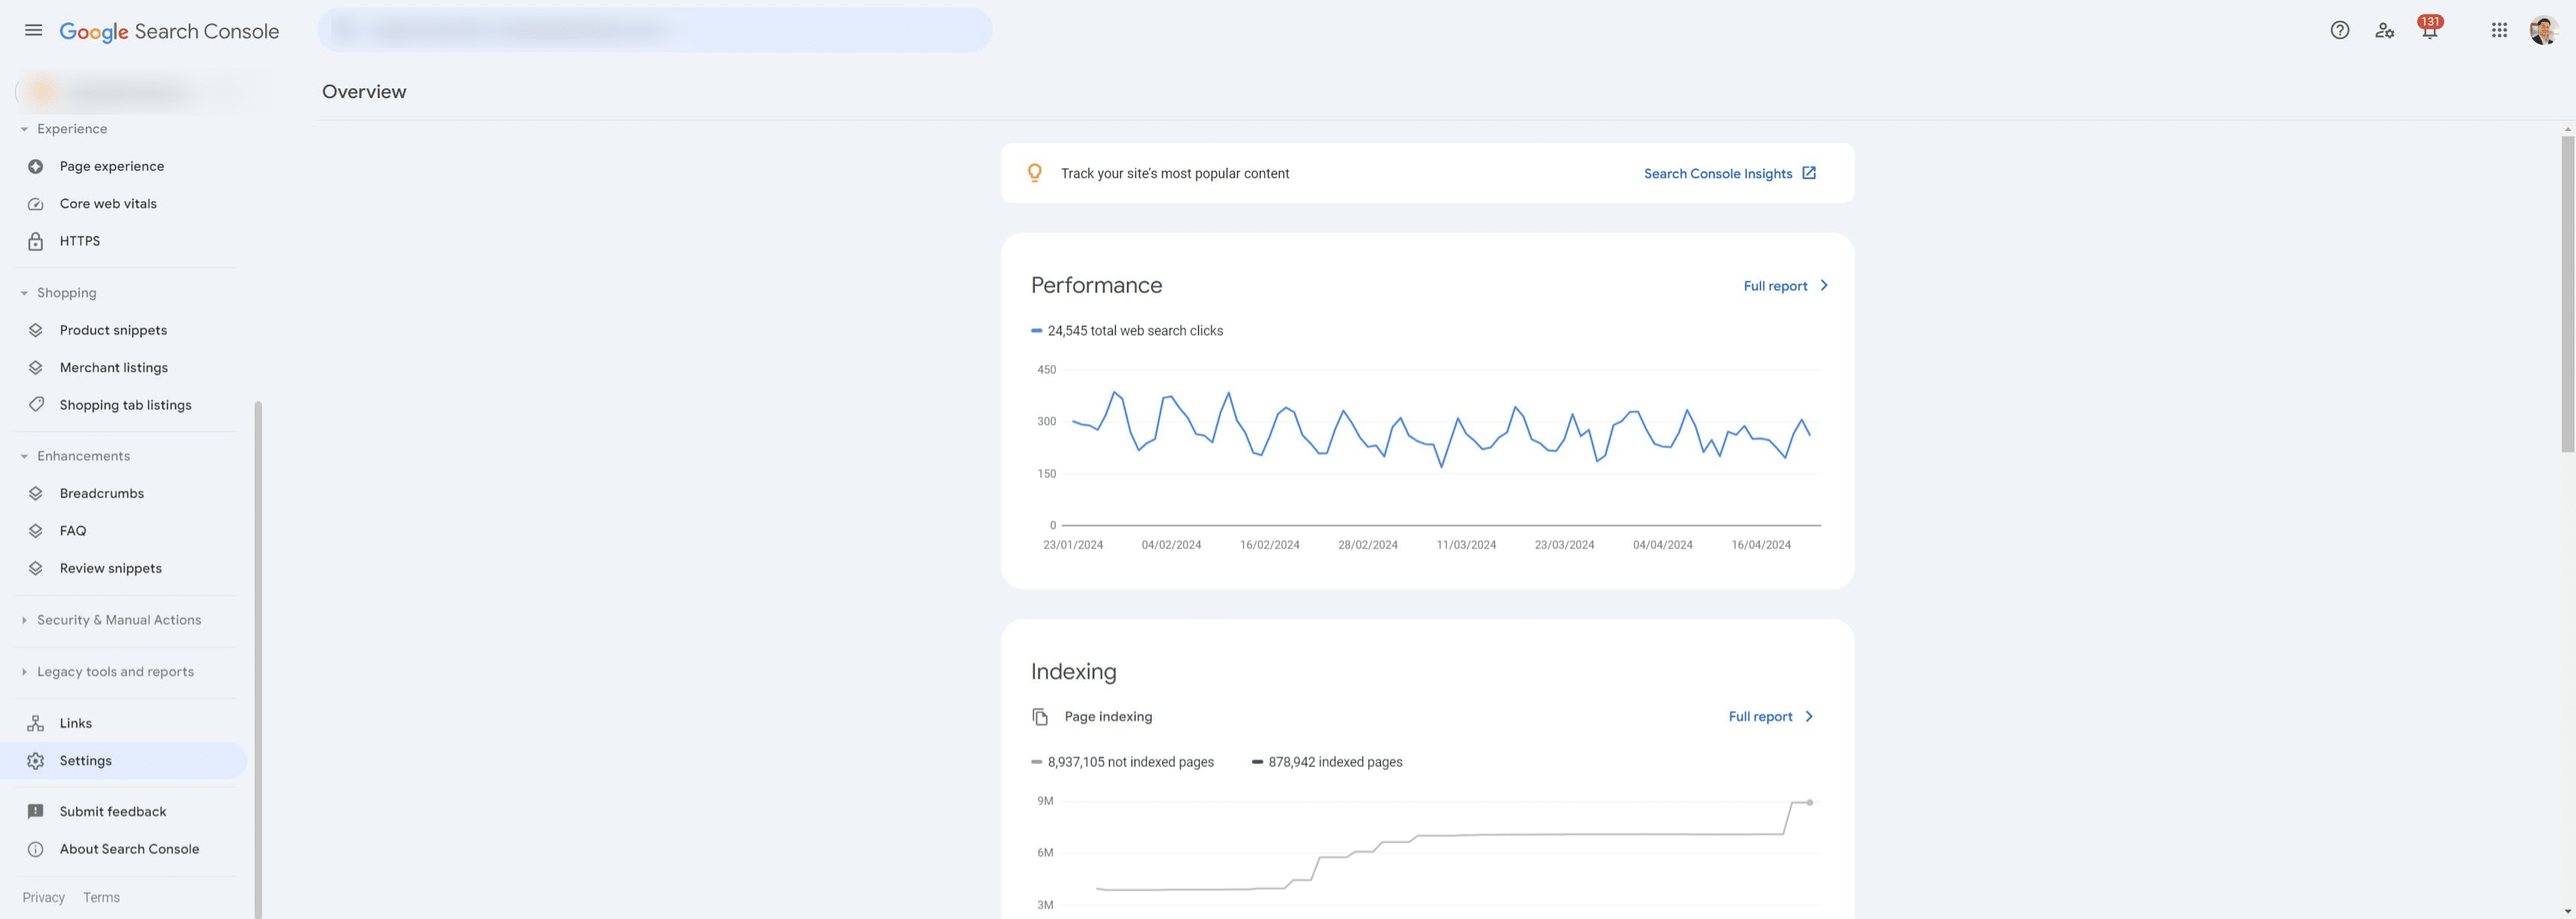The image size is (2576, 919).
Task: Open users and permissions settings icon
Action: coord(2384,30)
